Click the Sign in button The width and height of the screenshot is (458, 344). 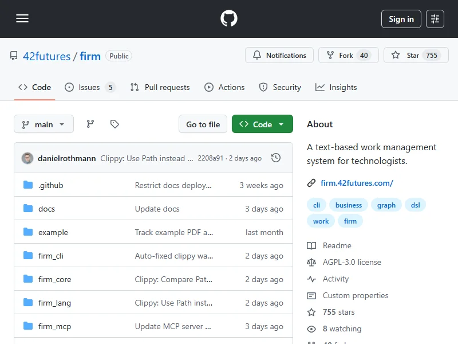click(x=401, y=19)
